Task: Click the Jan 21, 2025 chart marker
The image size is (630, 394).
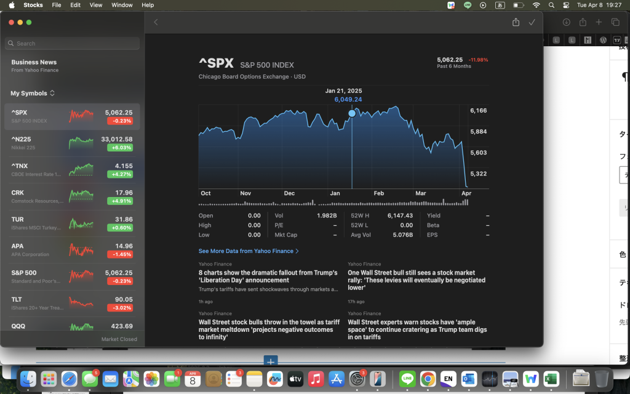Action: tap(352, 113)
